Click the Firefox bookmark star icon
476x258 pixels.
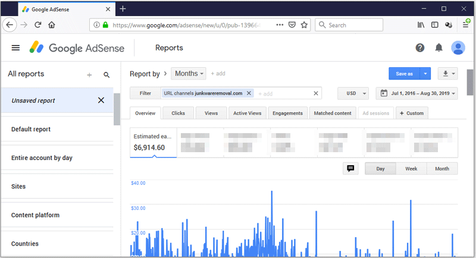click(x=304, y=25)
